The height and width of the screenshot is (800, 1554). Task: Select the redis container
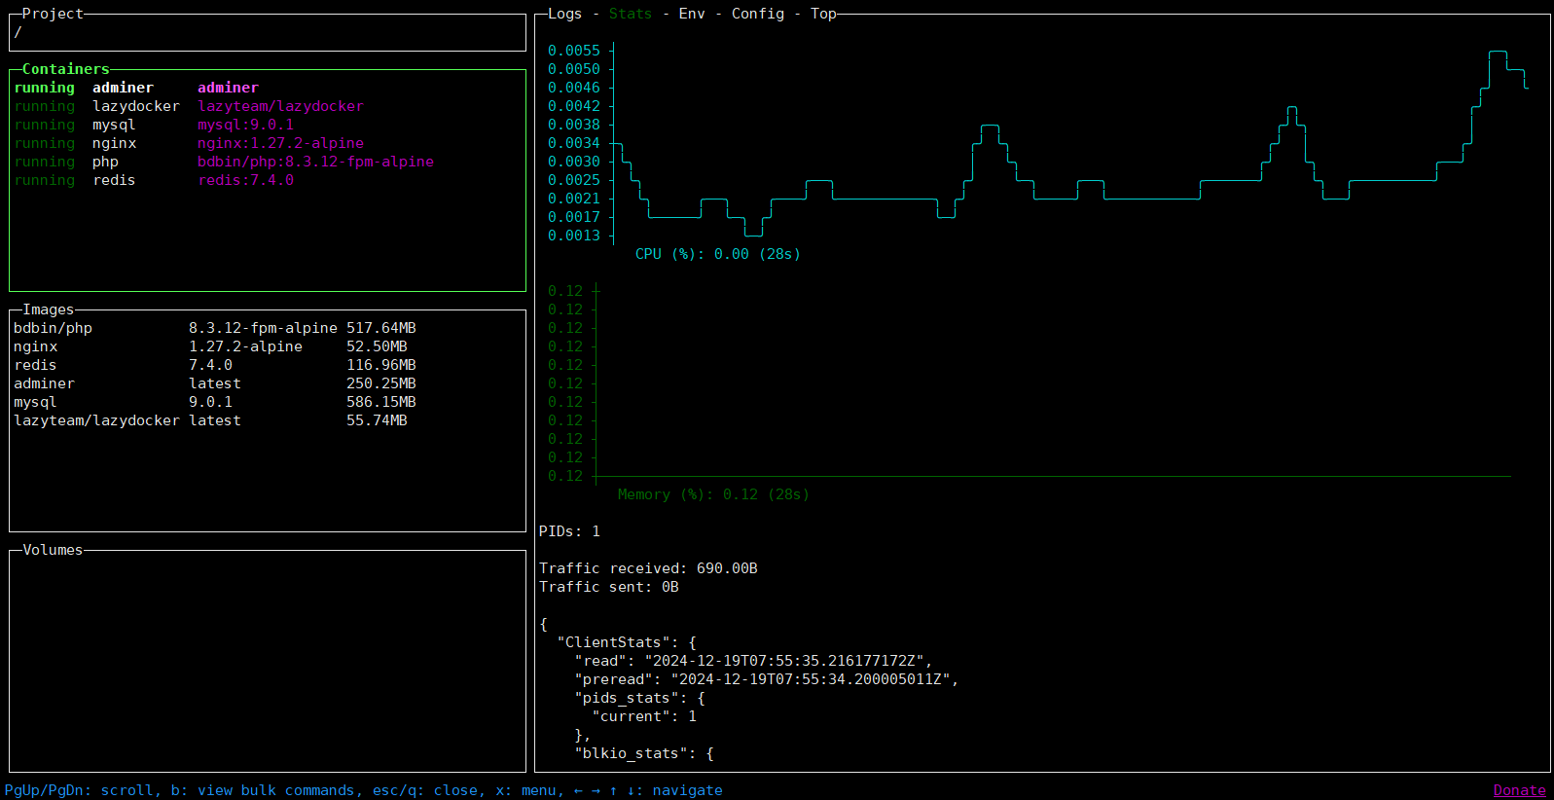[x=268, y=180]
